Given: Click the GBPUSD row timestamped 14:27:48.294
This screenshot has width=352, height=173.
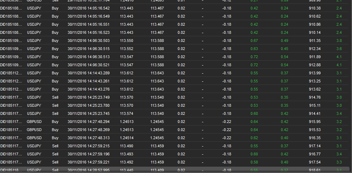Looking at the screenshot, I should pyautogui.click(x=174, y=122).
